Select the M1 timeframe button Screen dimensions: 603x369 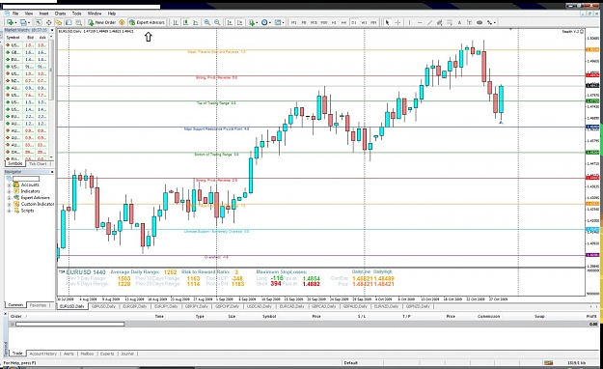(294, 23)
